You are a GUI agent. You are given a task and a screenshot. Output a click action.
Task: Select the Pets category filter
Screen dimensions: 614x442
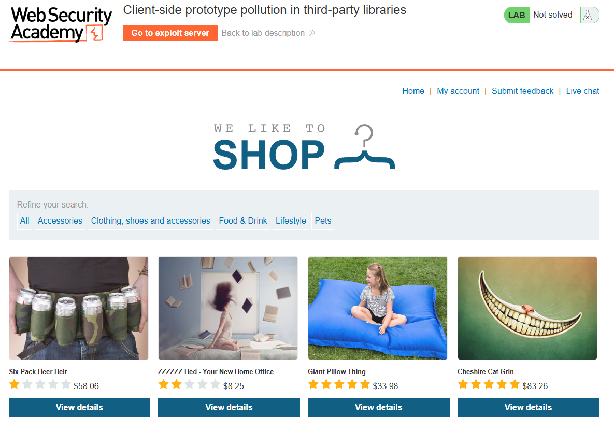point(323,221)
